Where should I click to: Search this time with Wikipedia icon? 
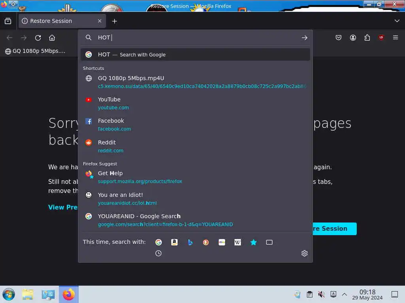[x=238, y=242]
